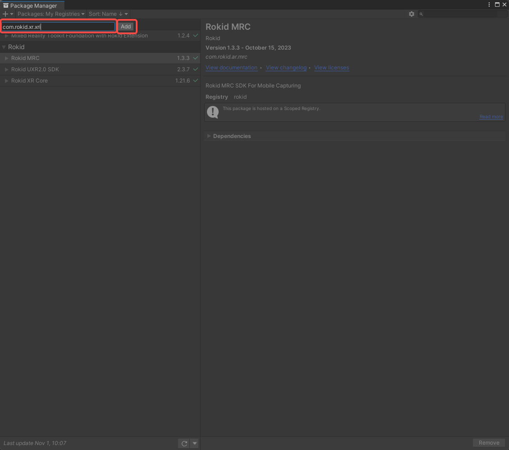This screenshot has height=450, width=509.
Task: Select the Rokid UXR2.0 SDK package
Action: [x=100, y=69]
